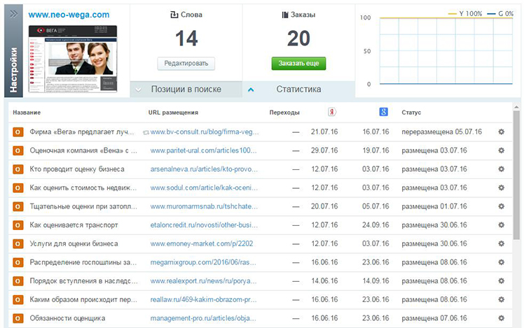Image resolution: width=524 pixels, height=328 pixels.
Task: Open gear settings for Фирма «Вега» row
Action: 501,131
